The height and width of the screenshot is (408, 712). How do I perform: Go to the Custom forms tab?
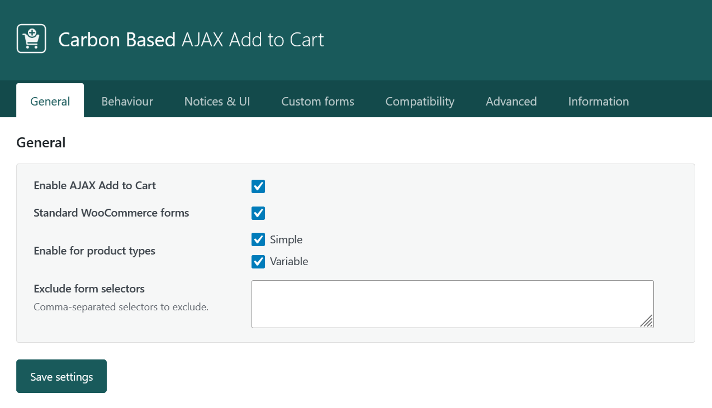coord(318,101)
